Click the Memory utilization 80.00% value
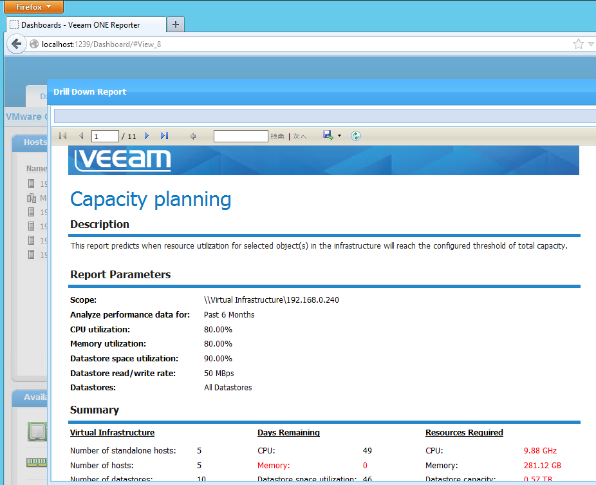This screenshot has height=485, width=596. point(218,344)
